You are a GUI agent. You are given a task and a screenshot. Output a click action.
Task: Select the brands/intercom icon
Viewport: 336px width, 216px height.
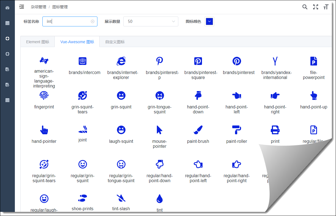pos(83,61)
